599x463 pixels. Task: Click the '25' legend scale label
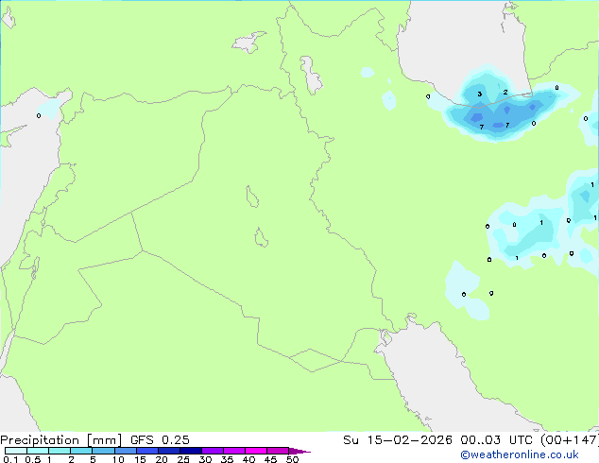tap(183, 459)
